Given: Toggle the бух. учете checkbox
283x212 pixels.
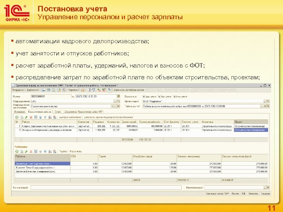Looking at the screenshot, I should click(159, 97).
